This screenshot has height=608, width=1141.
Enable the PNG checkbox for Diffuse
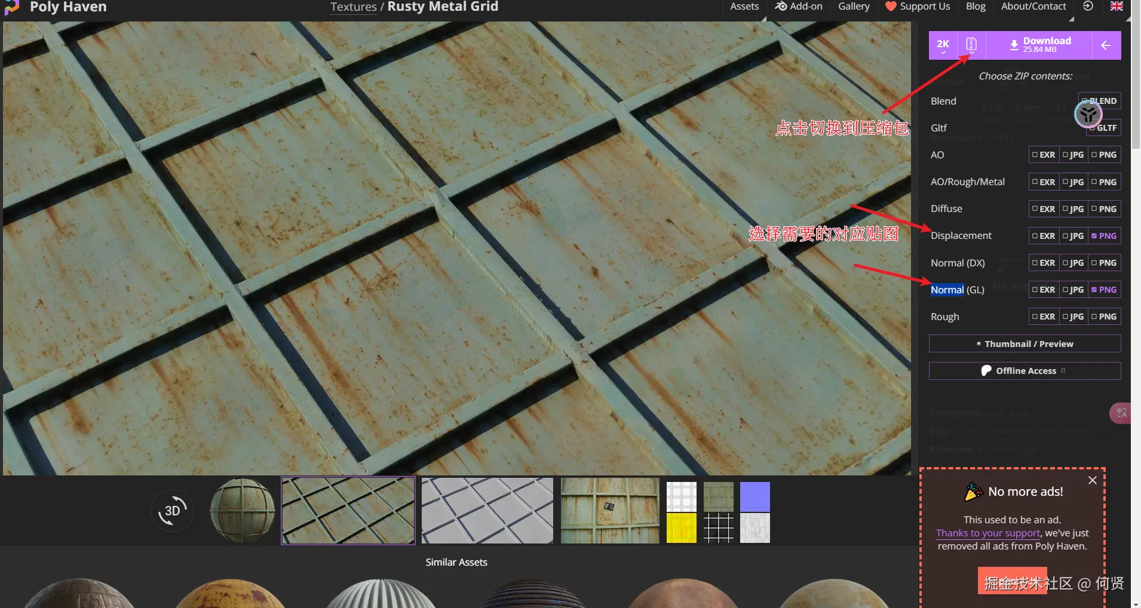(1105, 208)
